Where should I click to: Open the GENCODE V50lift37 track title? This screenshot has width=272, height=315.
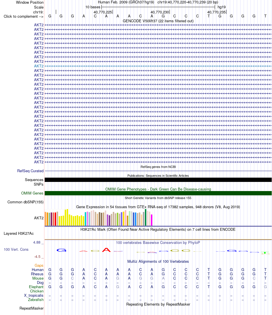[x=158, y=21]
